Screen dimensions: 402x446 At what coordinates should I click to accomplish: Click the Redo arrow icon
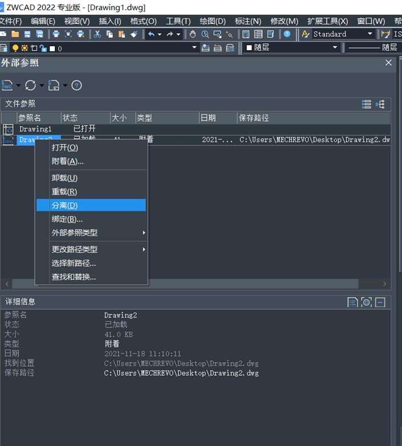tap(170, 34)
